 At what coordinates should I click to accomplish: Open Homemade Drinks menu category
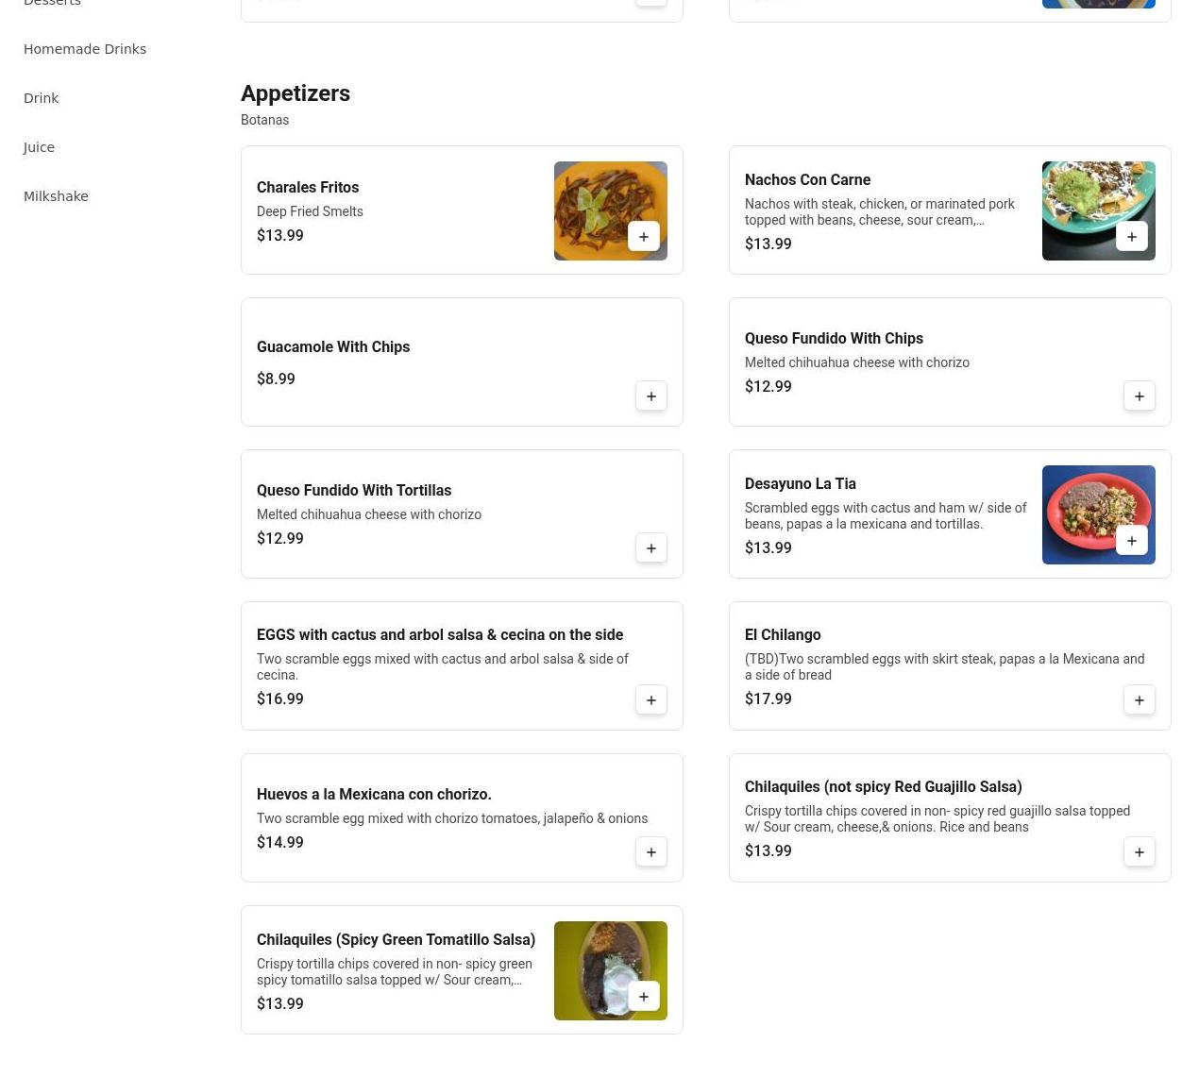tap(85, 49)
